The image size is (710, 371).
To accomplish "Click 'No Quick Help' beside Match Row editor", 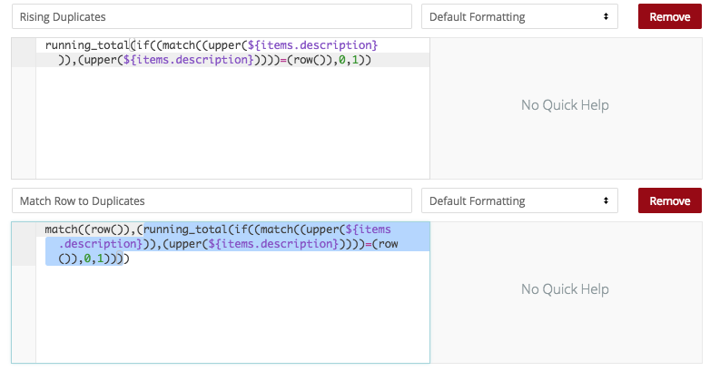I will (x=565, y=289).
